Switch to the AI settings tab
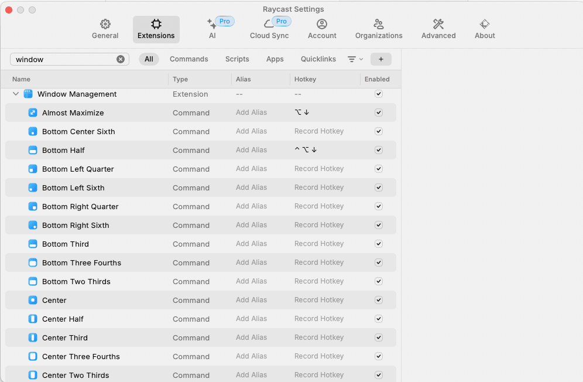Image resolution: width=583 pixels, height=382 pixels. click(x=212, y=29)
